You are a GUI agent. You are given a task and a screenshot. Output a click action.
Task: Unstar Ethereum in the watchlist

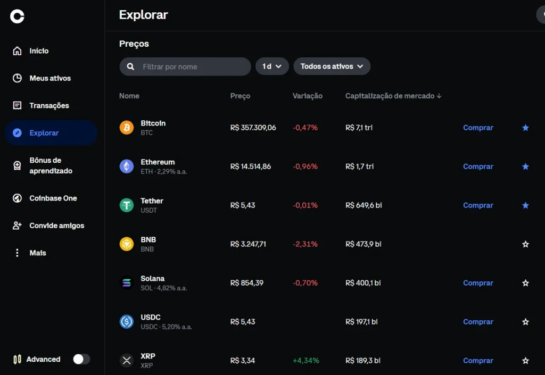[x=525, y=166]
